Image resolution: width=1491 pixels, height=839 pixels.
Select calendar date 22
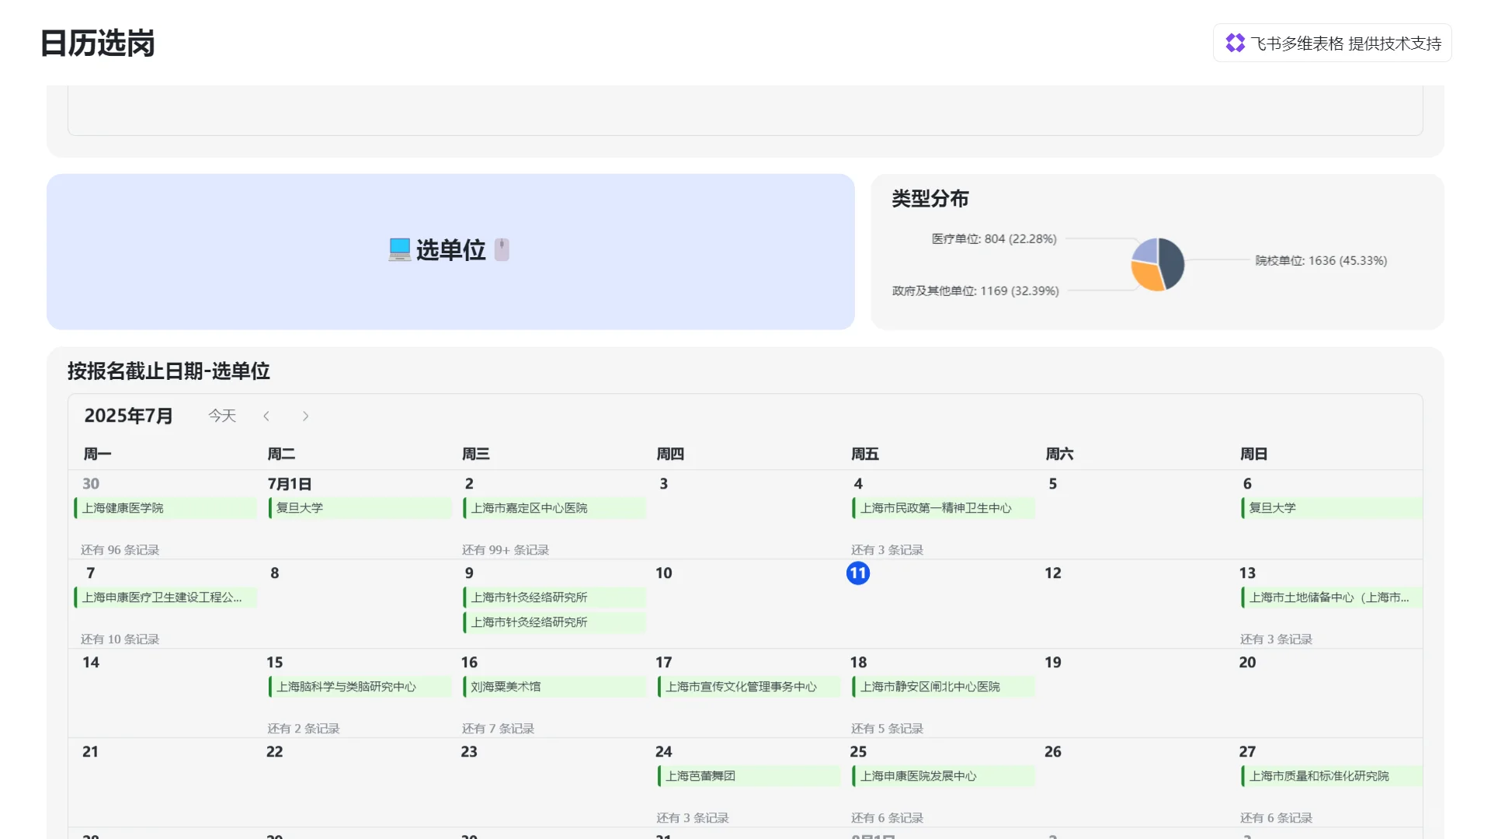coord(275,752)
